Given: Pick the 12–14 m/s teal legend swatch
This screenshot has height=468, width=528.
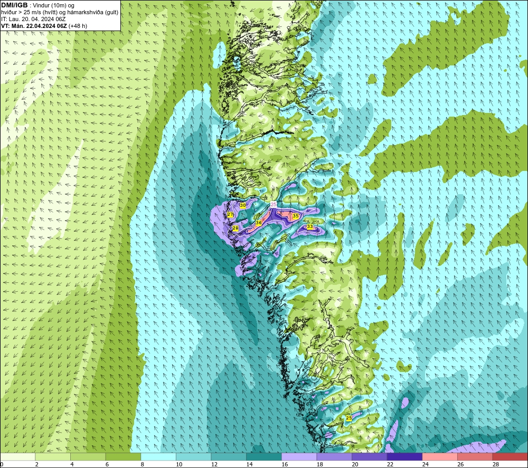Looking at the screenshot, I should [x=229, y=457].
